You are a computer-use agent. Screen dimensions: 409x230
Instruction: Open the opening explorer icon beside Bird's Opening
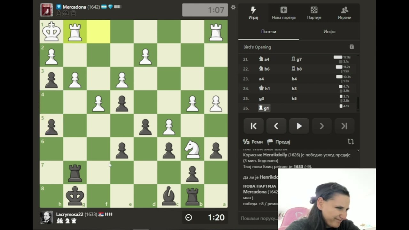pyautogui.click(x=352, y=47)
